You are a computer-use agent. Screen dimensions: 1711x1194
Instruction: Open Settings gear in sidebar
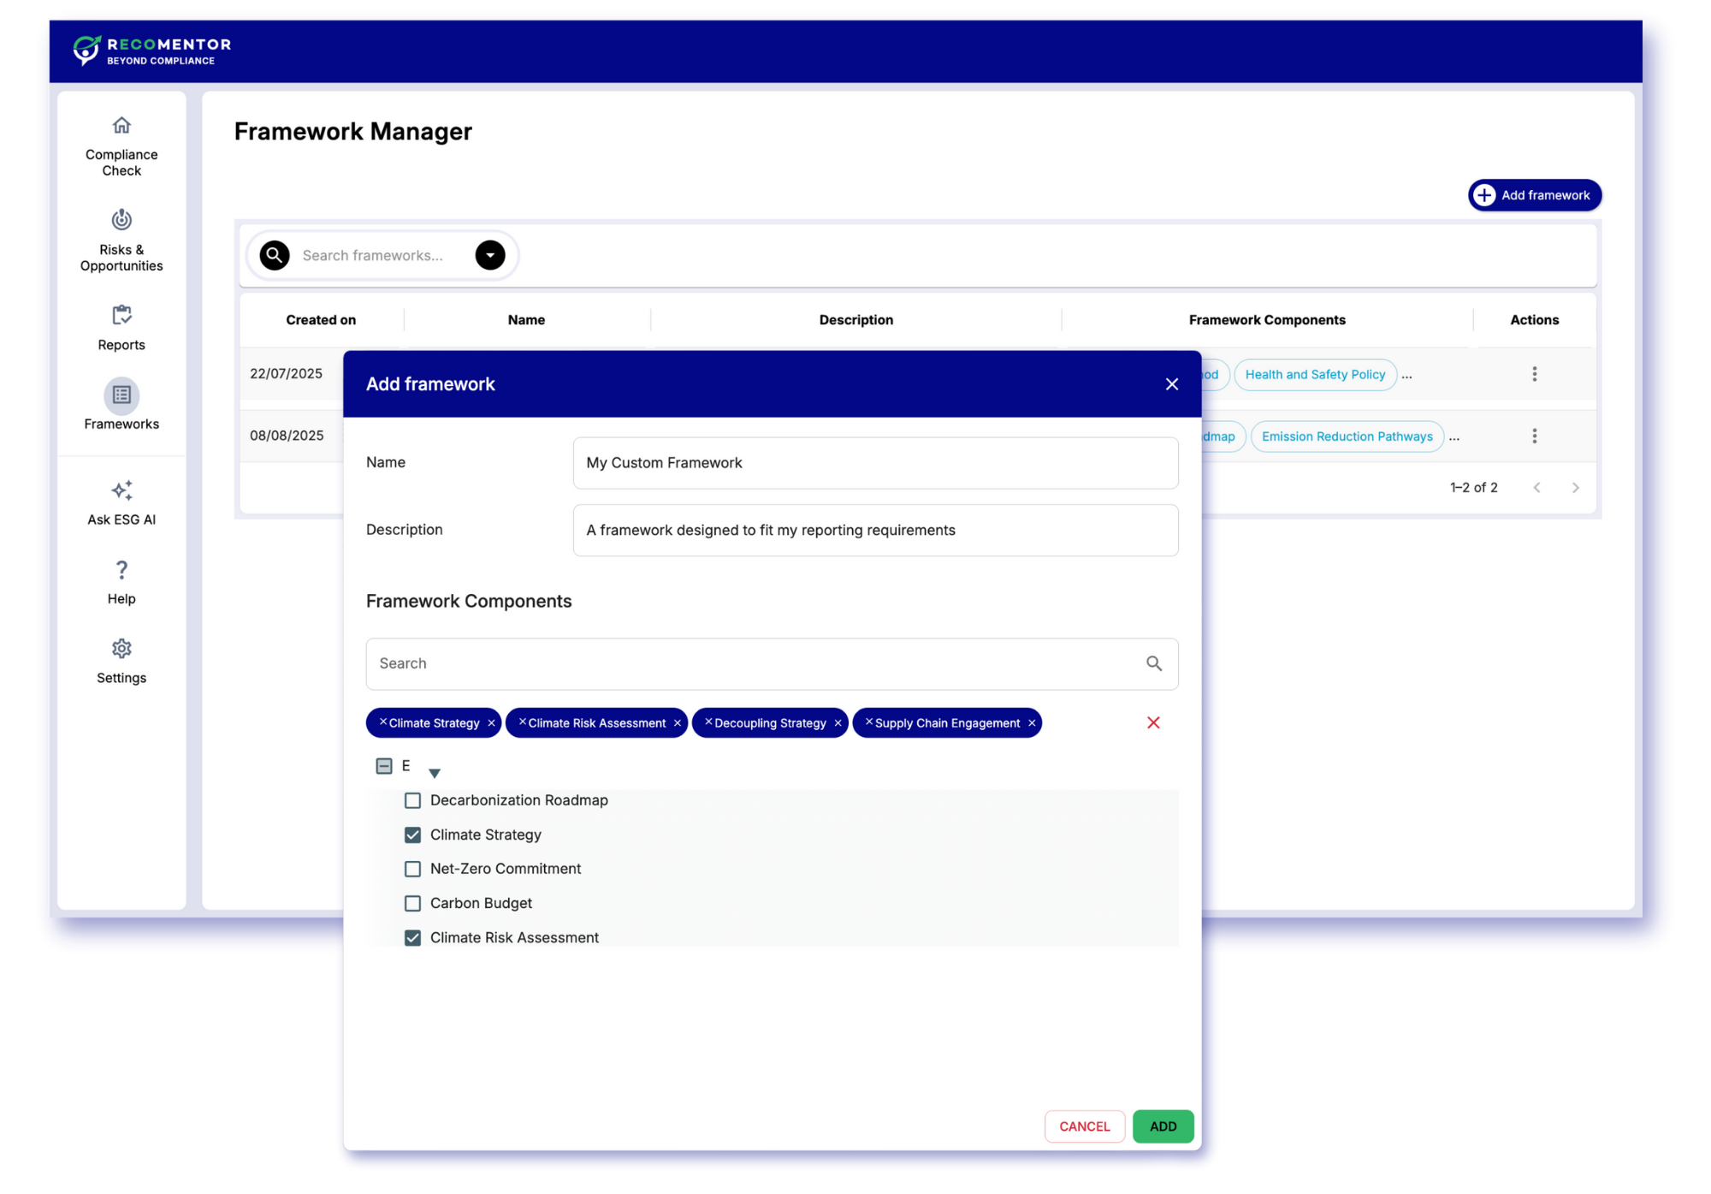click(121, 649)
